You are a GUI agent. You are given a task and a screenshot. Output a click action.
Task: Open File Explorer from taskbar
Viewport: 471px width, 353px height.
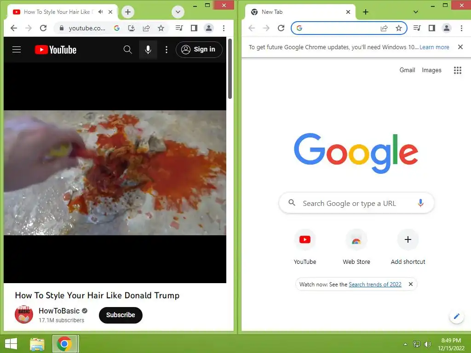pos(37,344)
